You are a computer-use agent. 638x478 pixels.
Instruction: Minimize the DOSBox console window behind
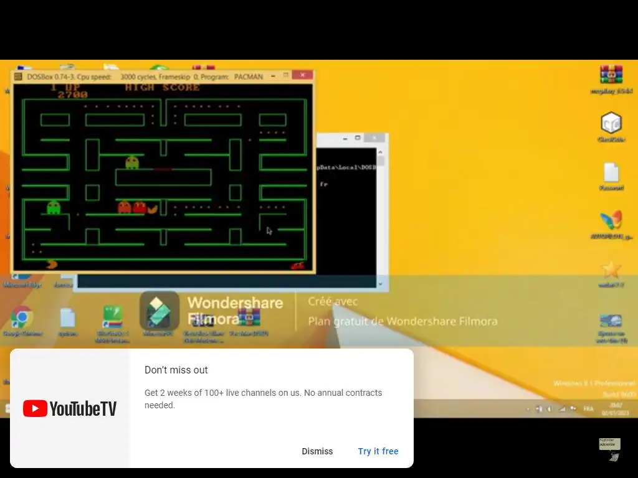tap(345, 138)
